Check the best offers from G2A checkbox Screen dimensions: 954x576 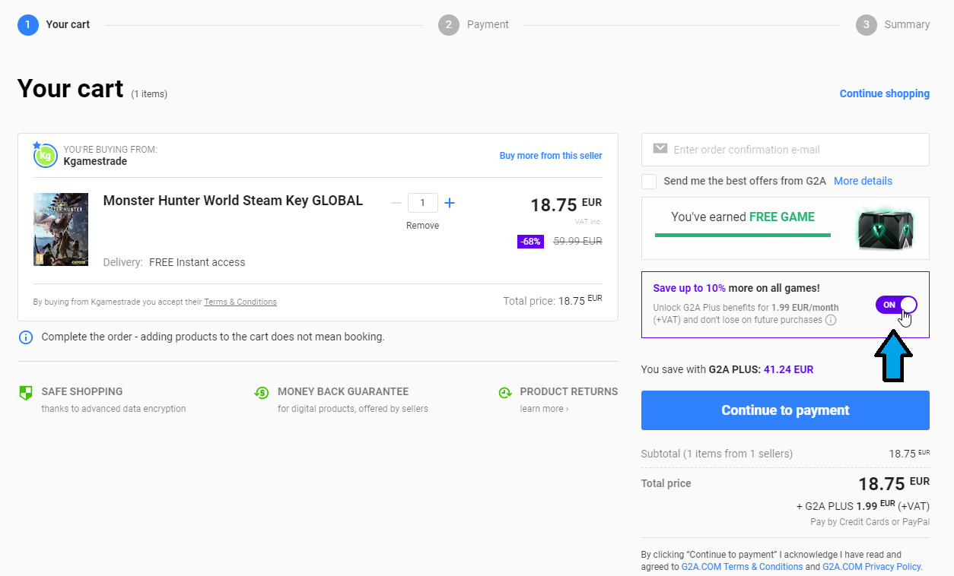coord(649,181)
